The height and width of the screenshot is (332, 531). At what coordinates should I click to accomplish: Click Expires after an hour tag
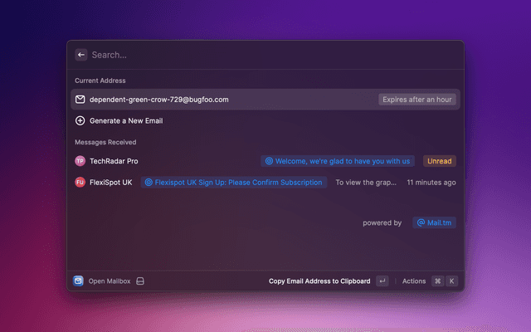tap(417, 100)
